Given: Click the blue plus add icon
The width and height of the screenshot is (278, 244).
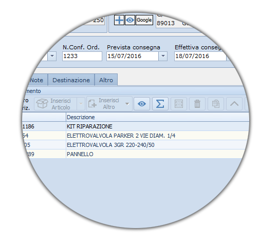Looking at the screenshot, I should tap(119, 20).
